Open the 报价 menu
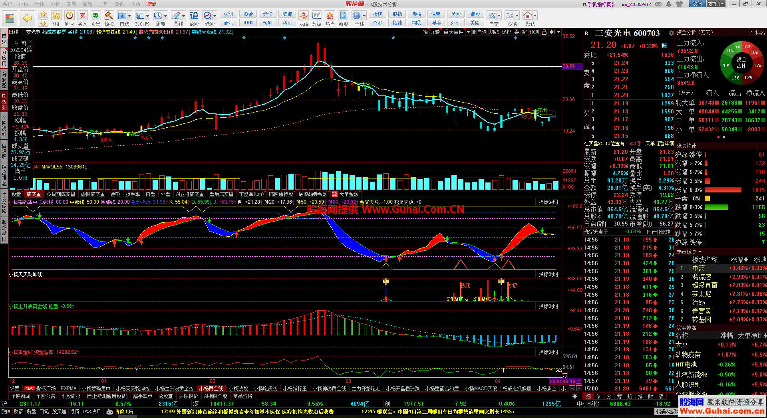 [24, 4]
